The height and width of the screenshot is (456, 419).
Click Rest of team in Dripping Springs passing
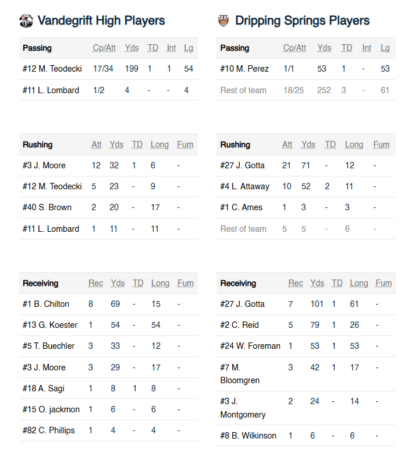[243, 90]
